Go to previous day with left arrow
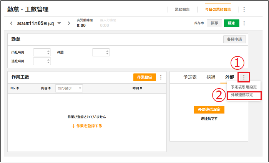 [11, 23]
